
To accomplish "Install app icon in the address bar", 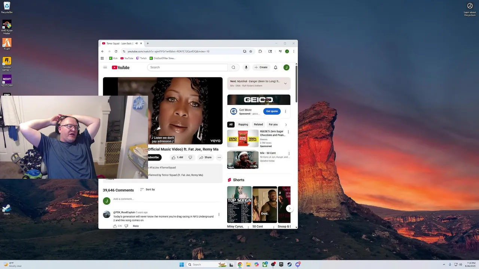I will click(x=244, y=52).
